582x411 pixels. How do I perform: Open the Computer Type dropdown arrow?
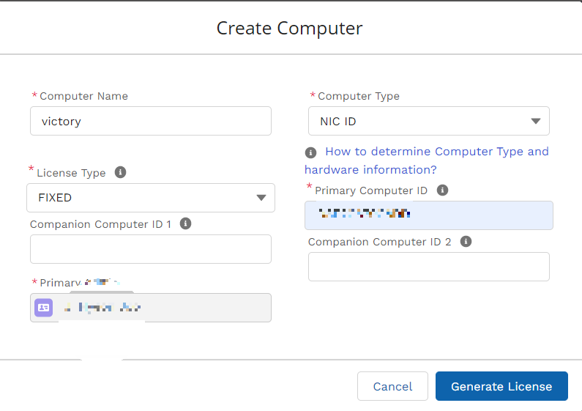pos(536,121)
